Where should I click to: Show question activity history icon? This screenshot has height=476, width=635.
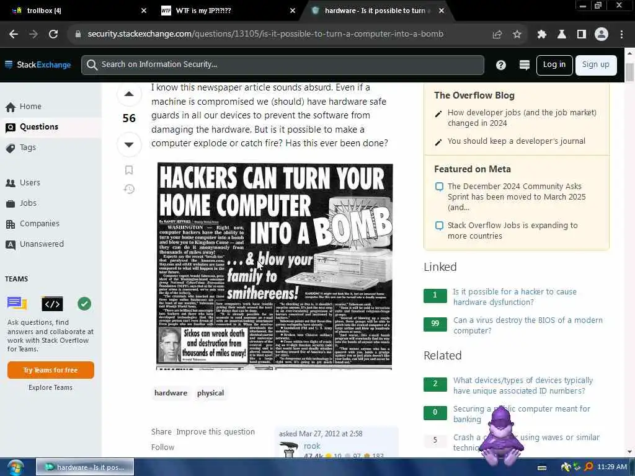pyautogui.click(x=129, y=189)
